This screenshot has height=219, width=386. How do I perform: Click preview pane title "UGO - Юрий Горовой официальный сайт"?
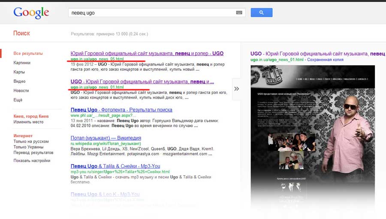(x=317, y=54)
